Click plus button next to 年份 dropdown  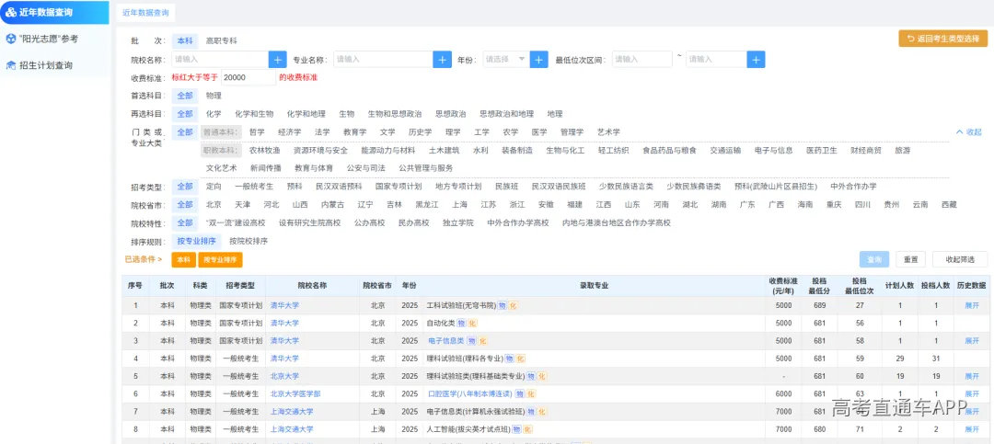(x=538, y=60)
